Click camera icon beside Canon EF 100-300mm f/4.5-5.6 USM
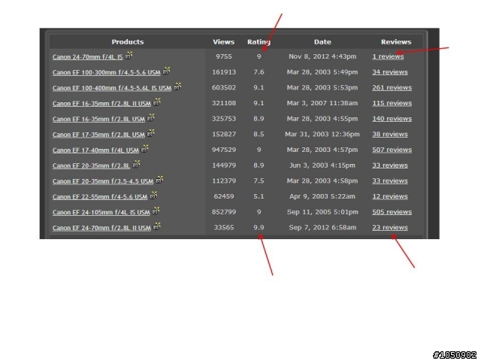481x361 pixels. click(x=166, y=71)
